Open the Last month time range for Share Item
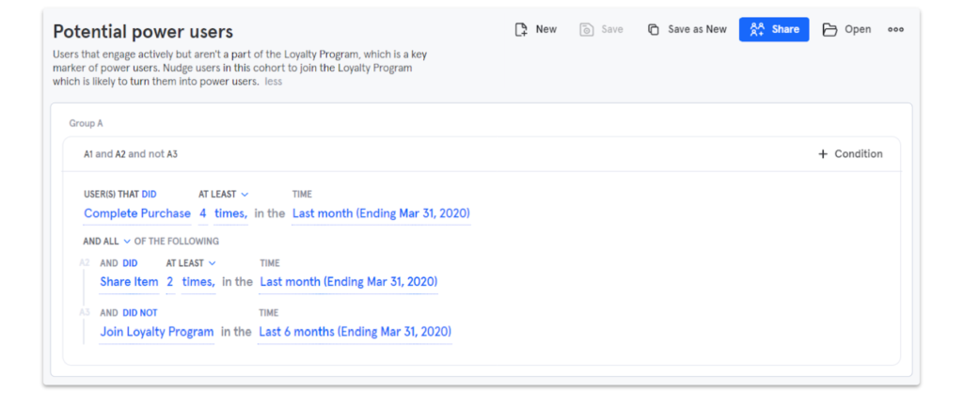This screenshot has height=393, width=963. pos(349,282)
